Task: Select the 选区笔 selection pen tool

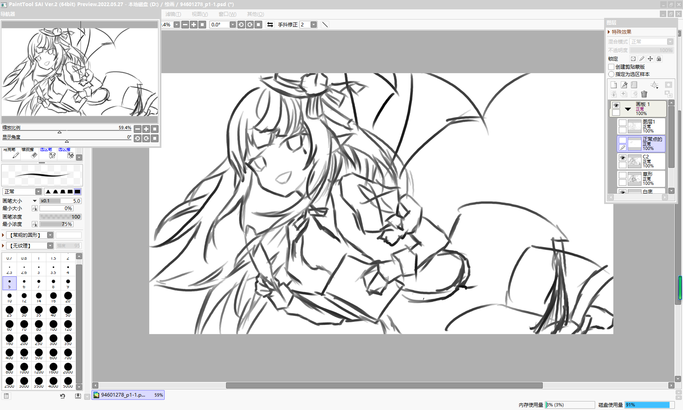Action: click(x=48, y=153)
